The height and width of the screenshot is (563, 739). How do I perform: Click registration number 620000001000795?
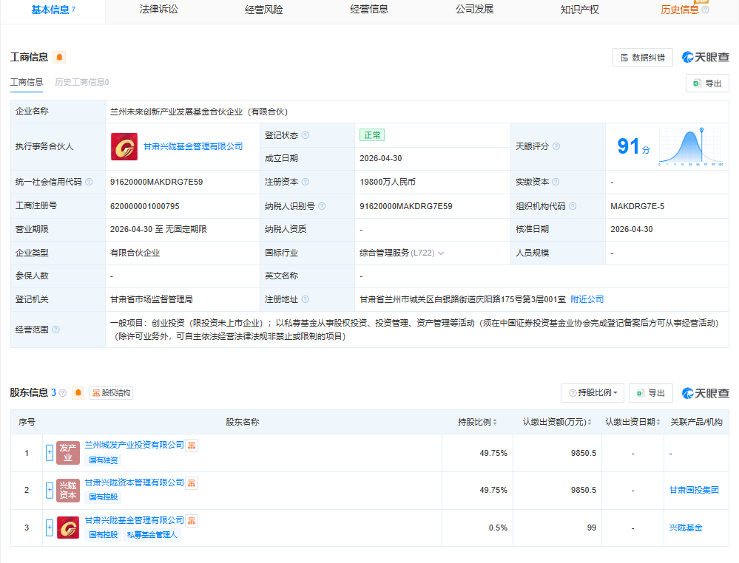pos(145,206)
